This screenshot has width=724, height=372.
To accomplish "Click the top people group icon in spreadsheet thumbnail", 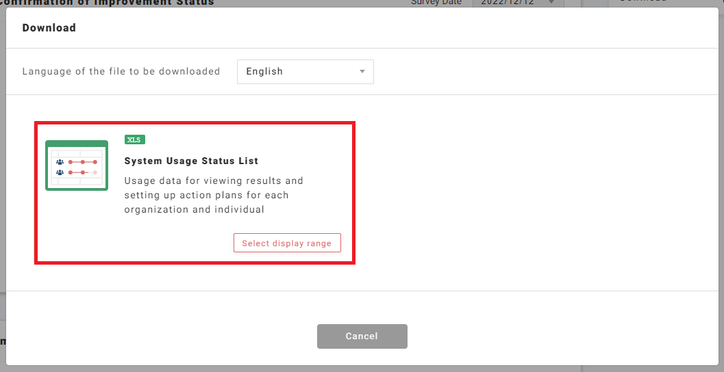I will 60,162.
